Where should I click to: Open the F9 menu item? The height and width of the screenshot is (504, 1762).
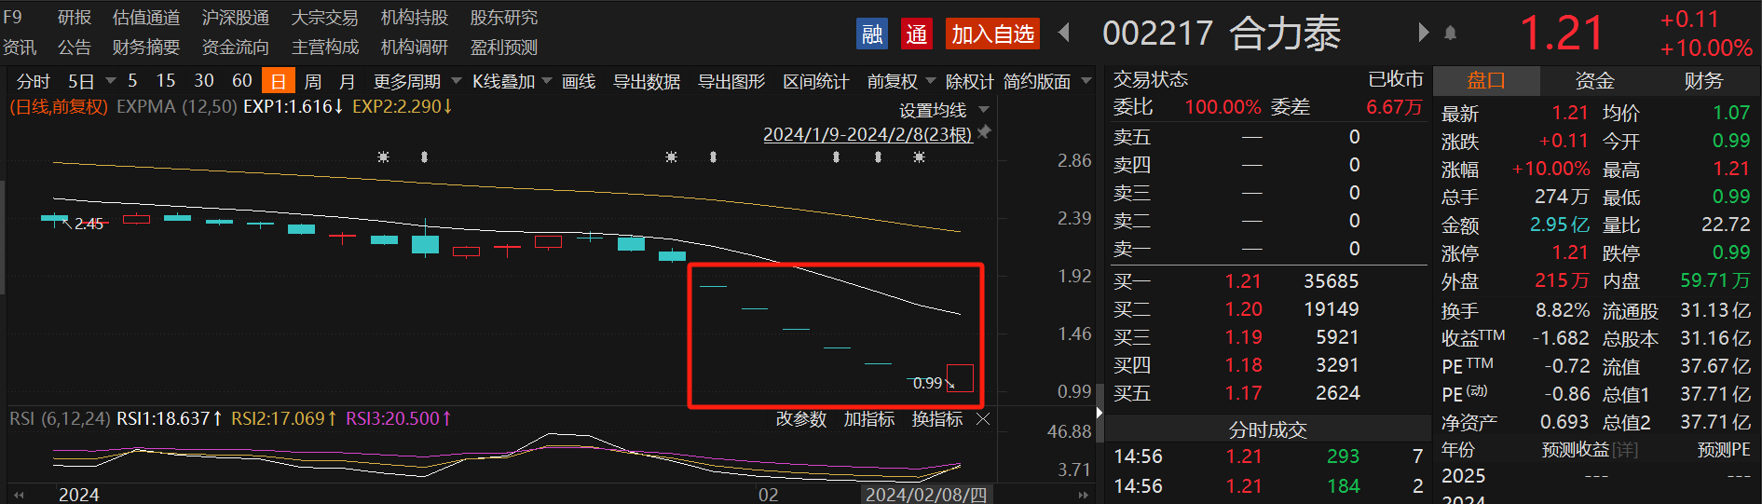[12, 18]
